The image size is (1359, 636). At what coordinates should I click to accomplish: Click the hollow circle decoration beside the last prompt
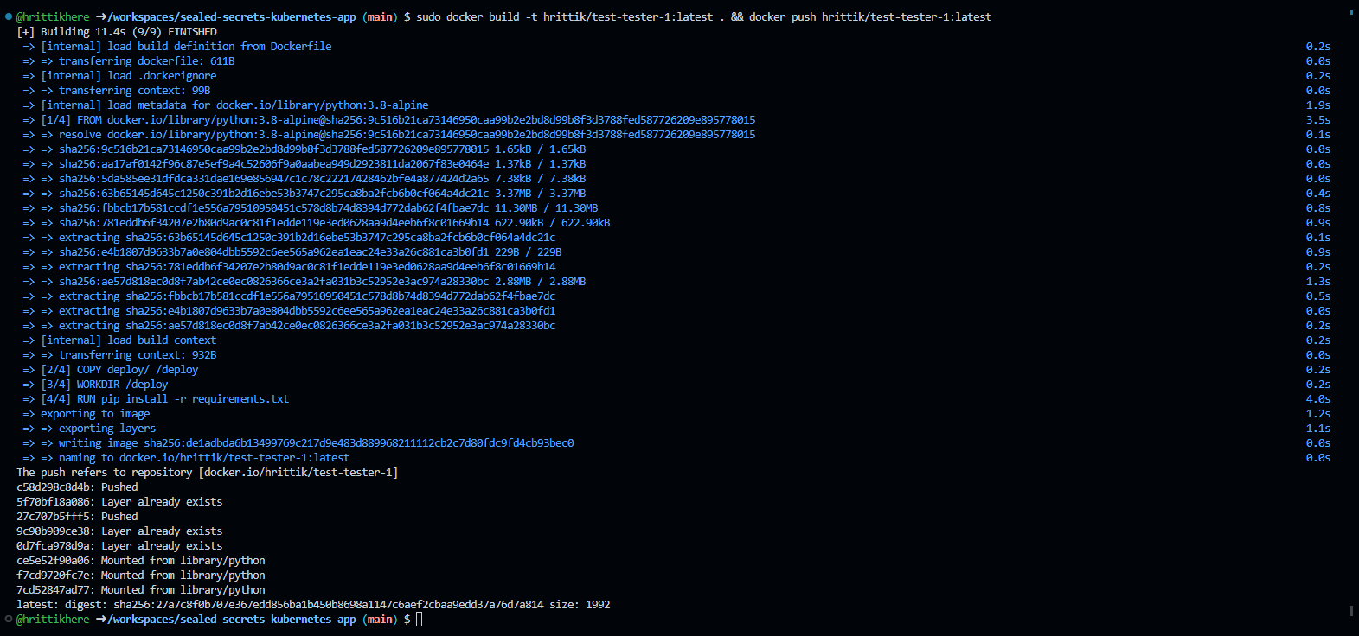[x=9, y=620]
